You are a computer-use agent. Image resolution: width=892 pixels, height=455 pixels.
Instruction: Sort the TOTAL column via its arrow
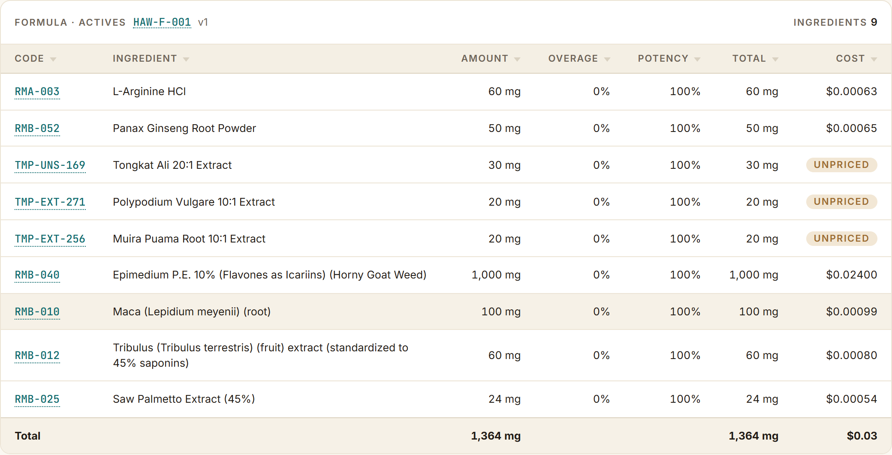(775, 59)
